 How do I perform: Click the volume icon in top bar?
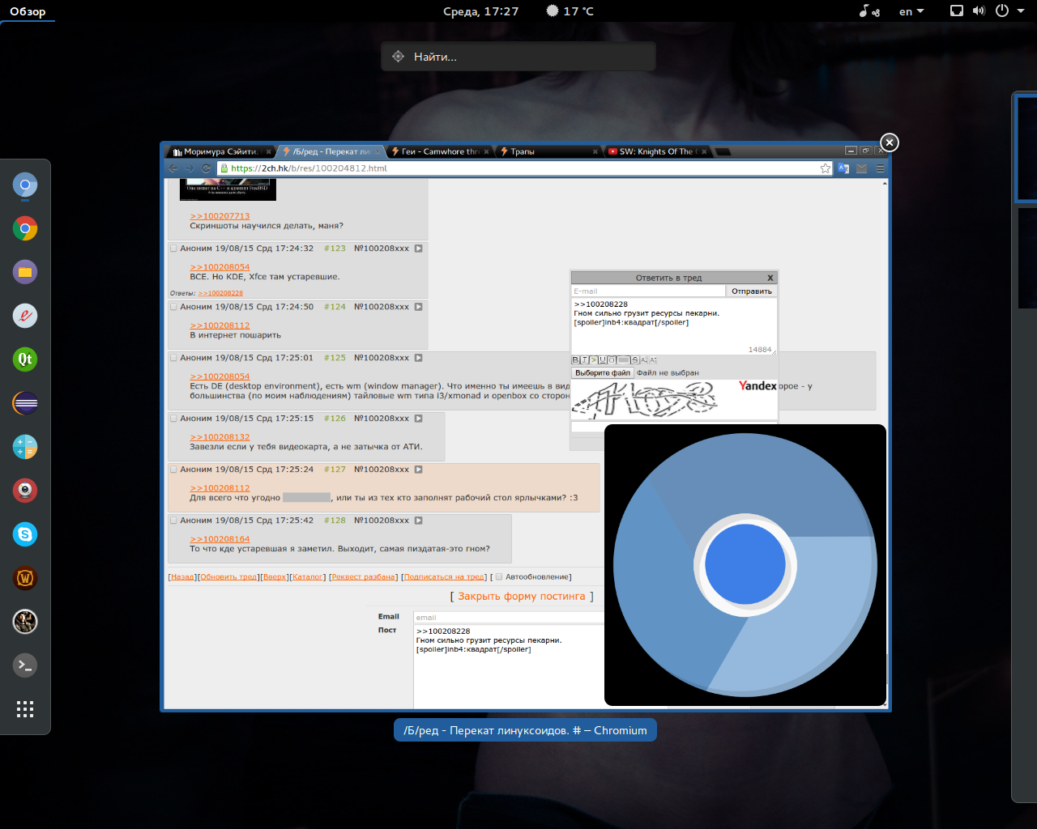(x=979, y=11)
